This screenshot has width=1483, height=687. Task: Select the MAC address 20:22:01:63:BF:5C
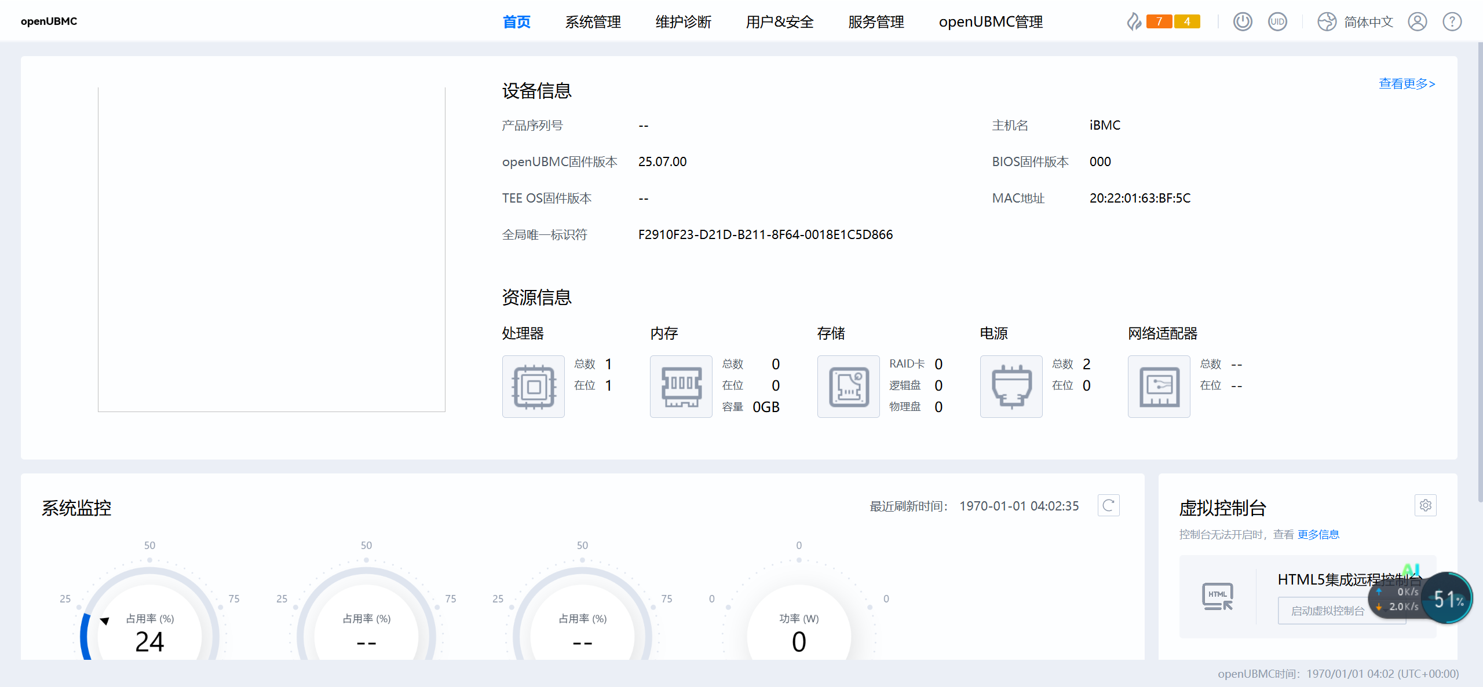1140,198
